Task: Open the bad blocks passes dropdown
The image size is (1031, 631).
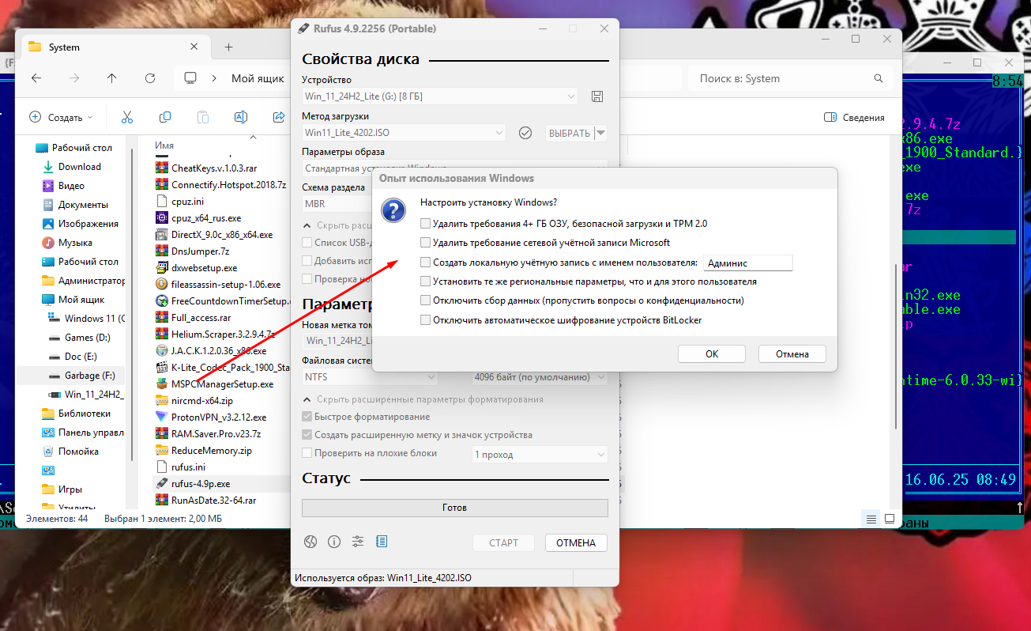Action: click(x=540, y=455)
